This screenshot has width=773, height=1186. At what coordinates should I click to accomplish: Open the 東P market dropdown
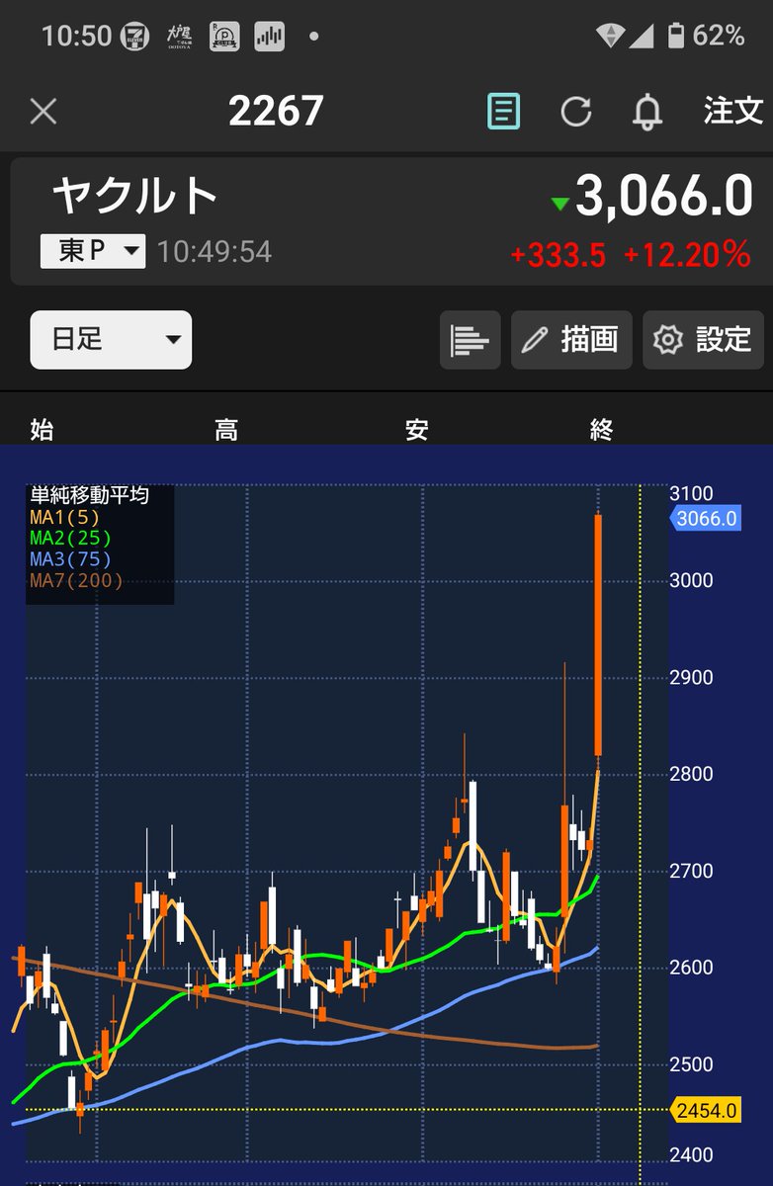93,251
